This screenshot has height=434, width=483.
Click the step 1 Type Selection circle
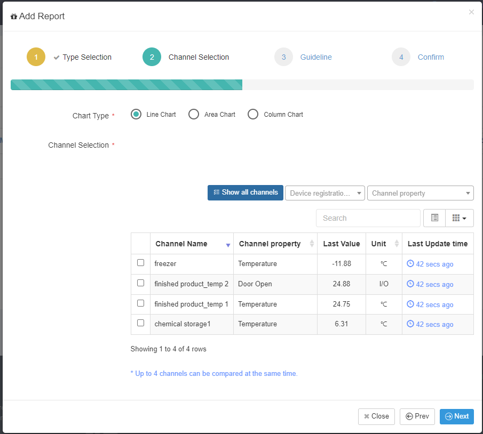pyautogui.click(x=36, y=57)
